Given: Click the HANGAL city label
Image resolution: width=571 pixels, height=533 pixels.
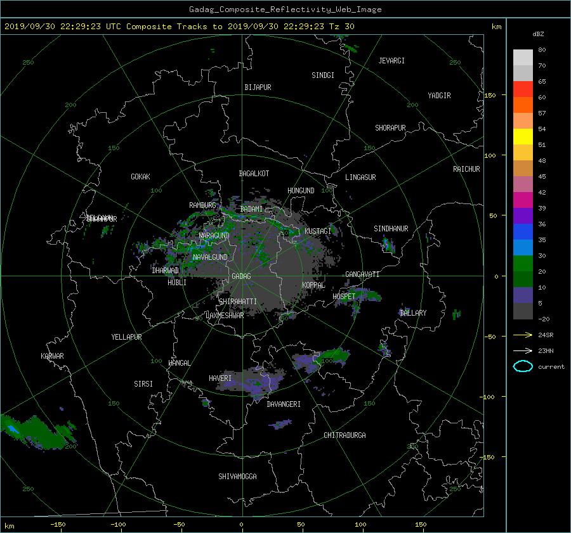Looking at the screenshot, I should pyautogui.click(x=180, y=363).
